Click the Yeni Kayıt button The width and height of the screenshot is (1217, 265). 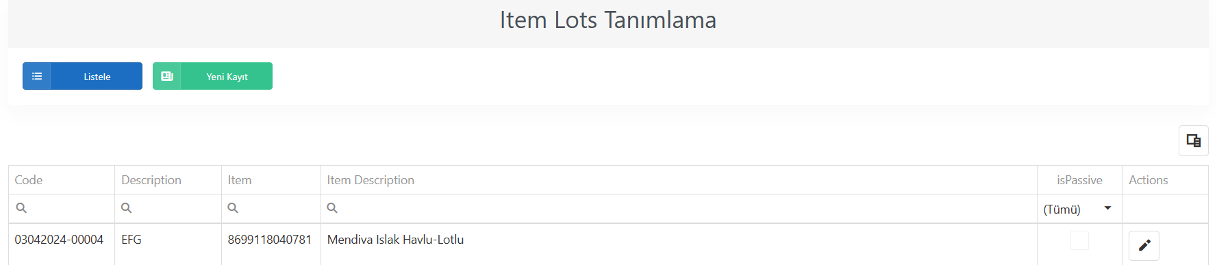point(212,76)
